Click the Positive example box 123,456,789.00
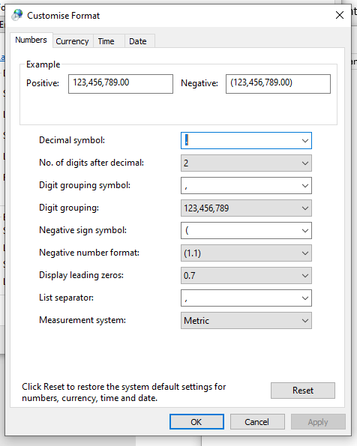The width and height of the screenshot is (357, 446). (x=121, y=84)
